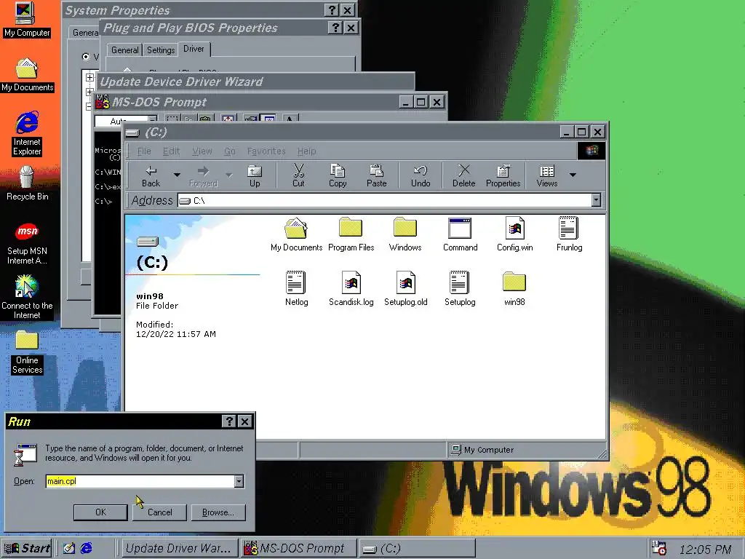Screen dimensions: 745x559
Task: Click the Task Scheduler tray icon
Action: click(659, 548)
